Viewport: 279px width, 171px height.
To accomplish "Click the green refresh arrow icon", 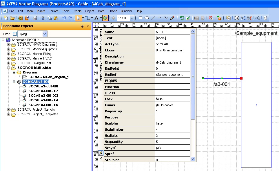I will click(x=182, y=18).
